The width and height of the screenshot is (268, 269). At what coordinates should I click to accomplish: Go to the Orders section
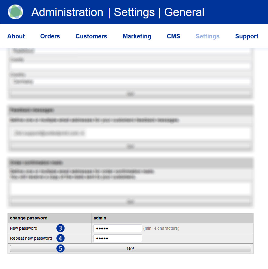(x=50, y=36)
